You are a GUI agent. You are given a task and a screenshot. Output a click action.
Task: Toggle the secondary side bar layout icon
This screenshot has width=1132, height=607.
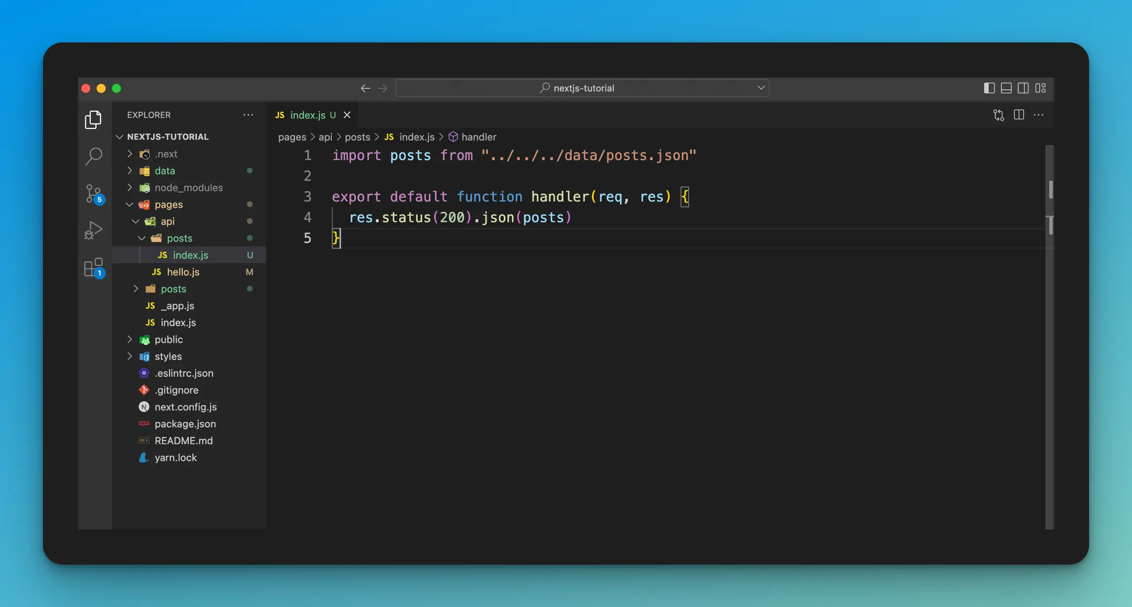1023,88
